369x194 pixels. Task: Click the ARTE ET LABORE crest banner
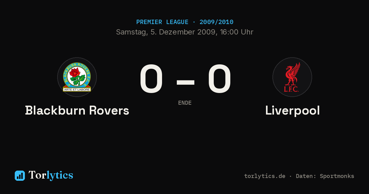(x=77, y=89)
